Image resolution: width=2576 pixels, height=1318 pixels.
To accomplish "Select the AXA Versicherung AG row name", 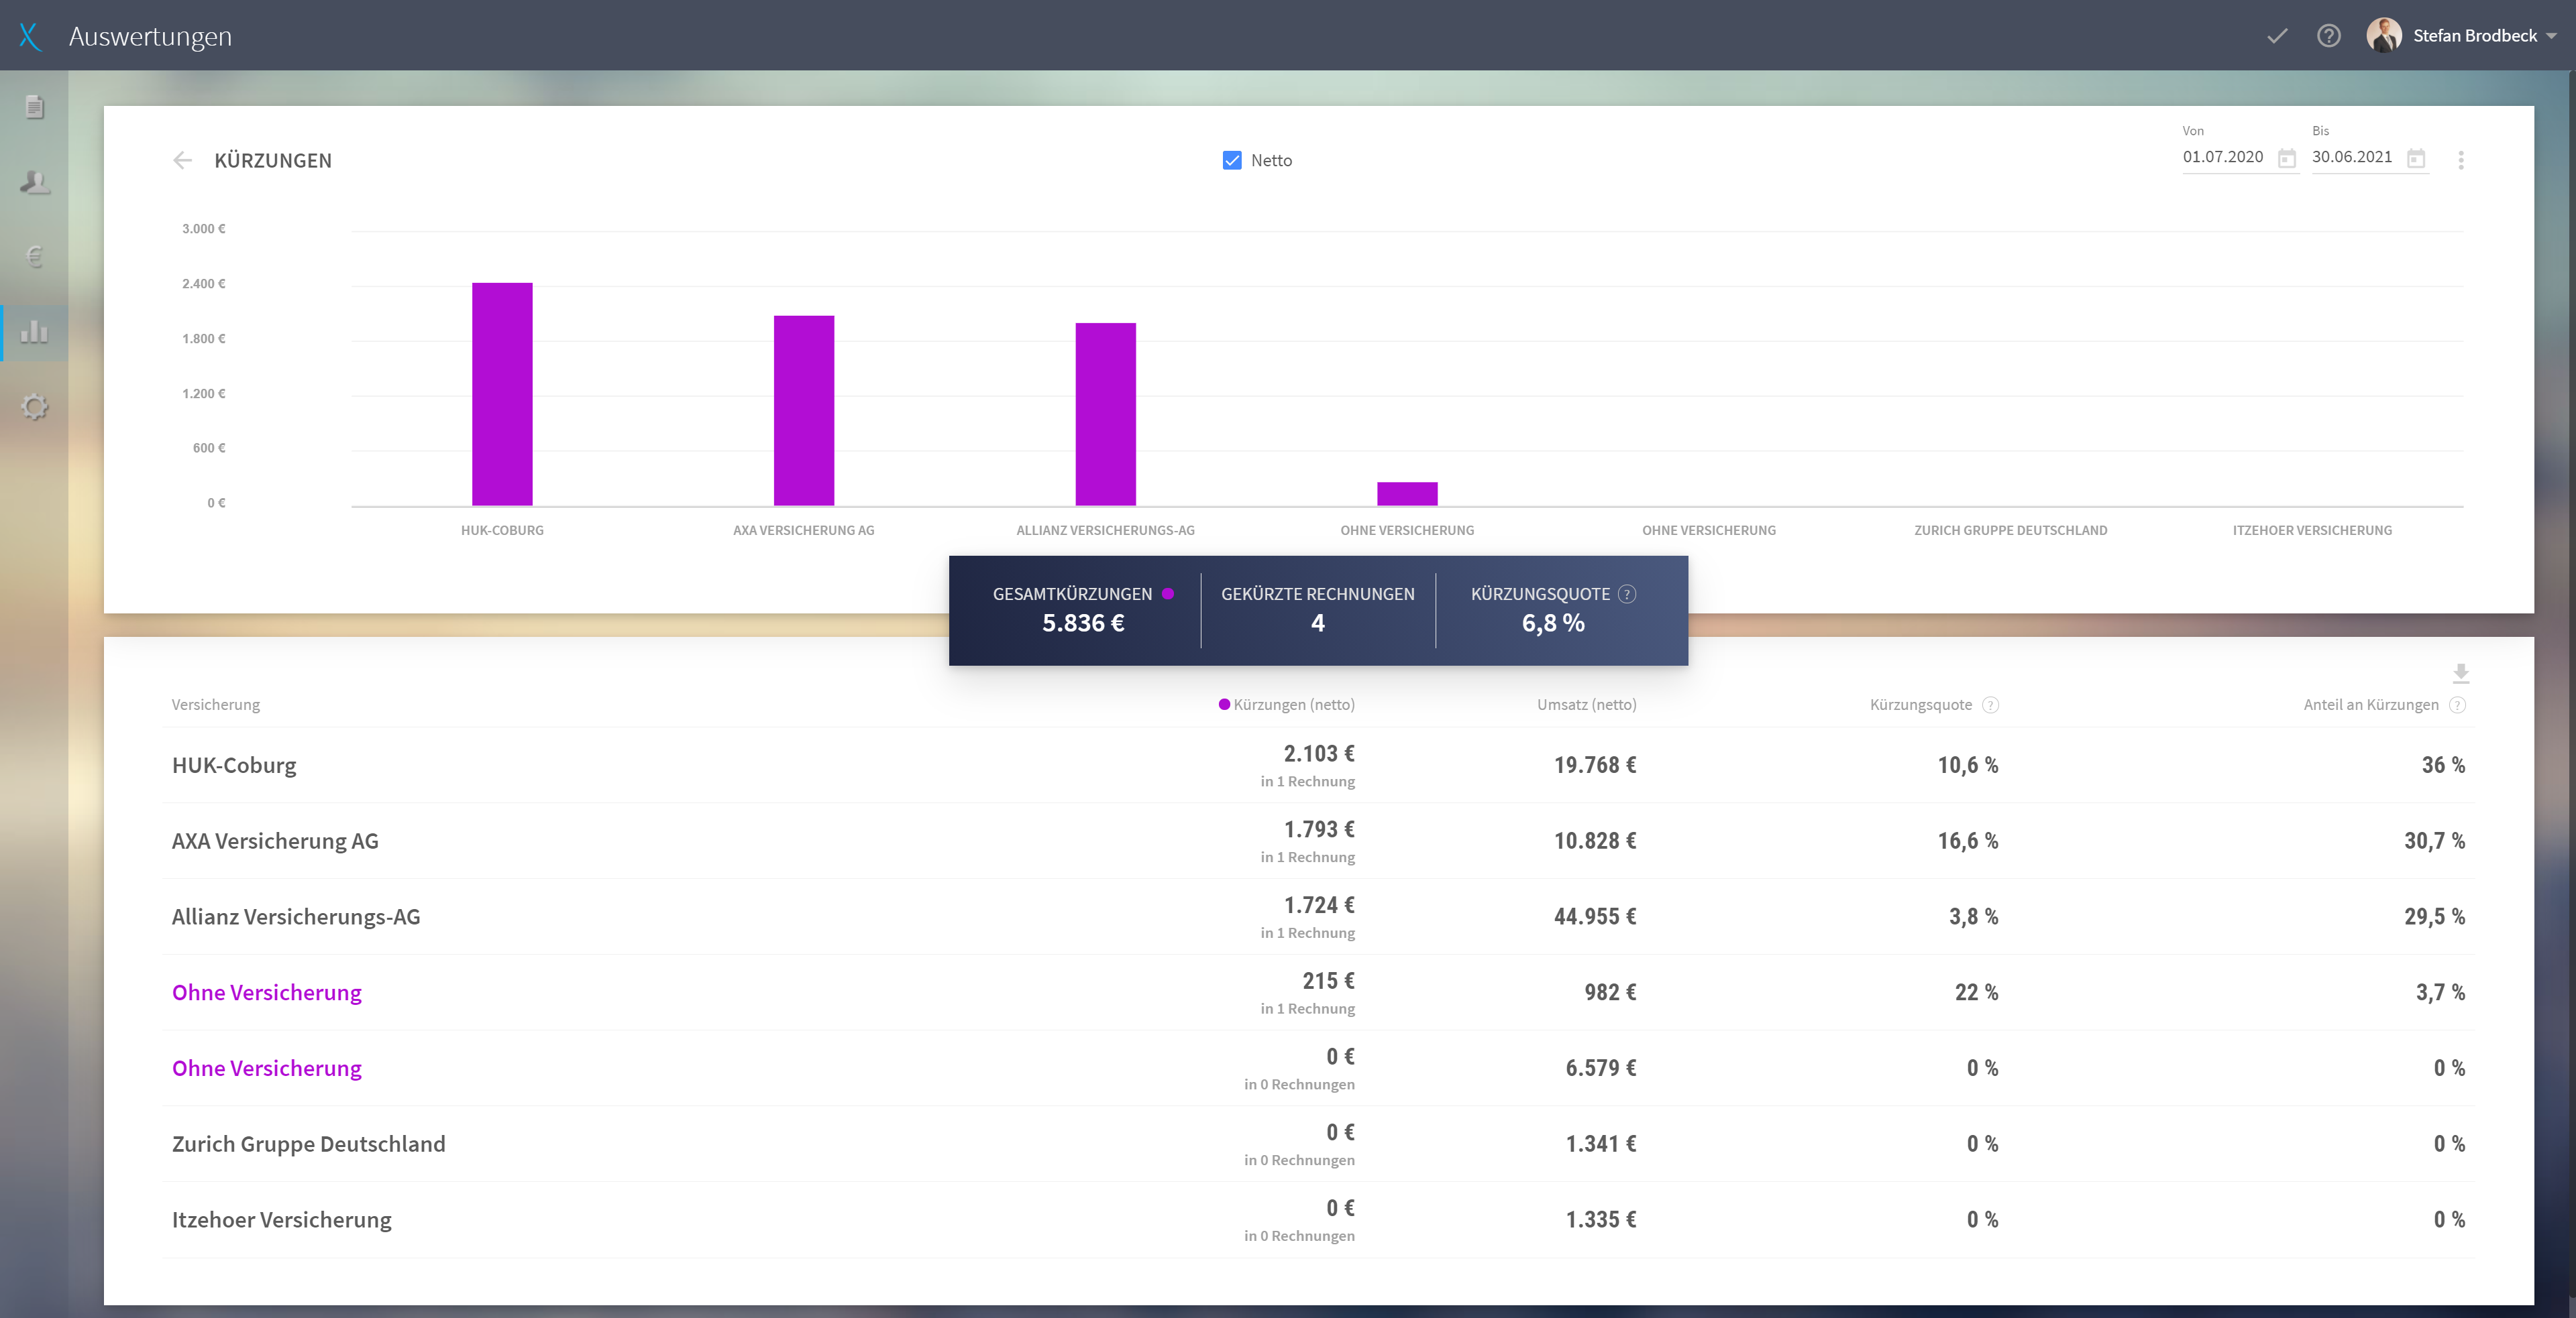I will pos(275,841).
